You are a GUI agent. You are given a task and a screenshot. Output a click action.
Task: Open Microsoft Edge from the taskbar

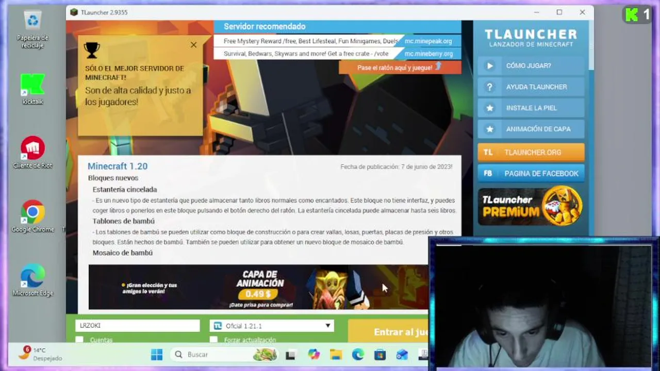[x=358, y=355]
